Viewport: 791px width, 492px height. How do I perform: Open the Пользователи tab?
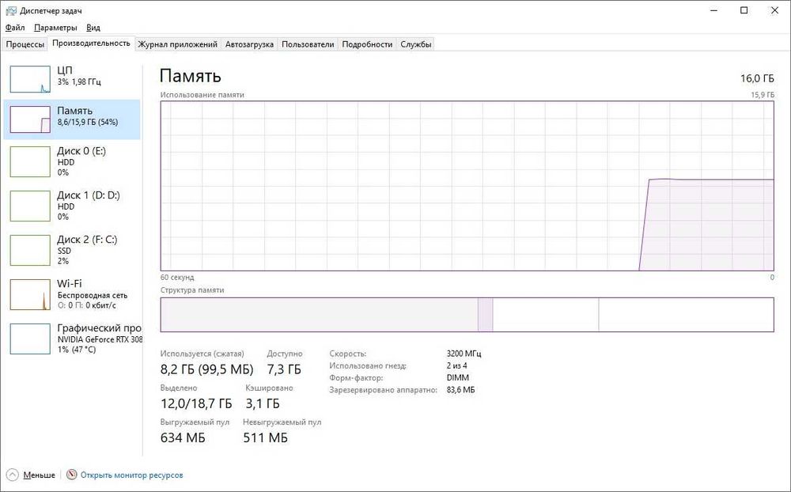[308, 44]
